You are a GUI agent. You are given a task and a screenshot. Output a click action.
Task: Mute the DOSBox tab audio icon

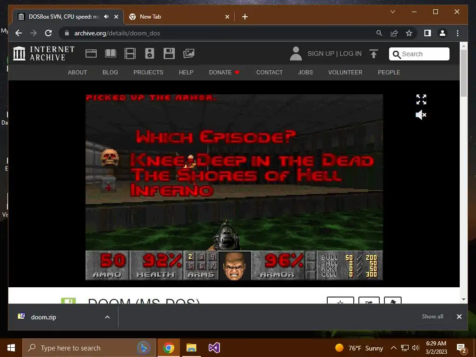pos(106,17)
